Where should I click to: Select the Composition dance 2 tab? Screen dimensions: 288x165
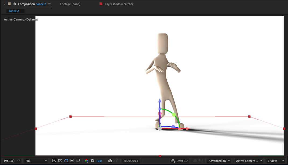[32, 4]
